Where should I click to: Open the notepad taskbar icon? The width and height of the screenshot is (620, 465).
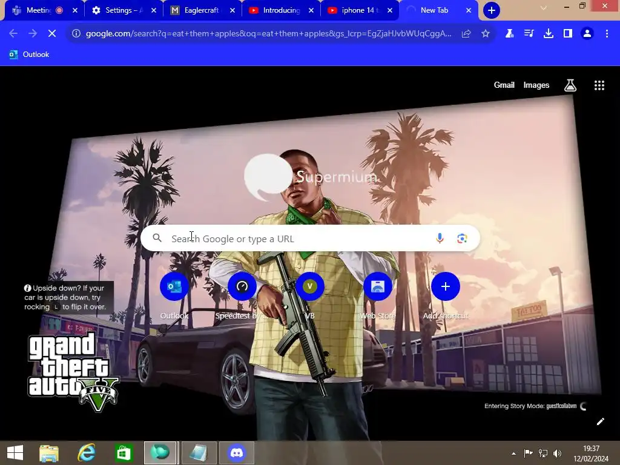(198, 453)
